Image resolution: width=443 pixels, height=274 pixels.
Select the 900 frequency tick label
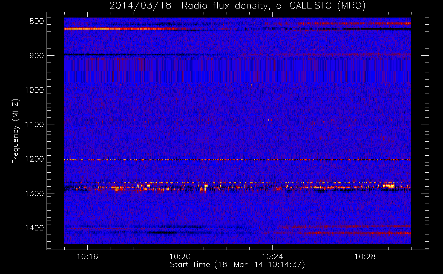(x=36, y=56)
